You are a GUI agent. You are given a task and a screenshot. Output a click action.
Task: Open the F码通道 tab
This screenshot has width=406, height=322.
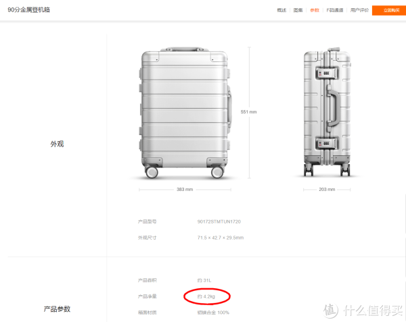pos(335,10)
